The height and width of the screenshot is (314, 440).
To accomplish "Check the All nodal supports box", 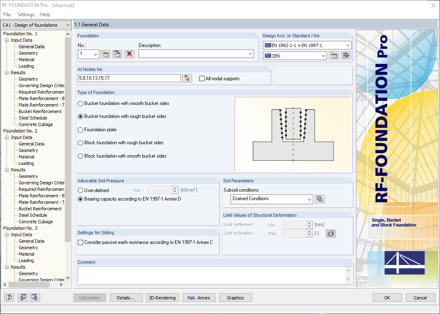I will click(x=202, y=79).
